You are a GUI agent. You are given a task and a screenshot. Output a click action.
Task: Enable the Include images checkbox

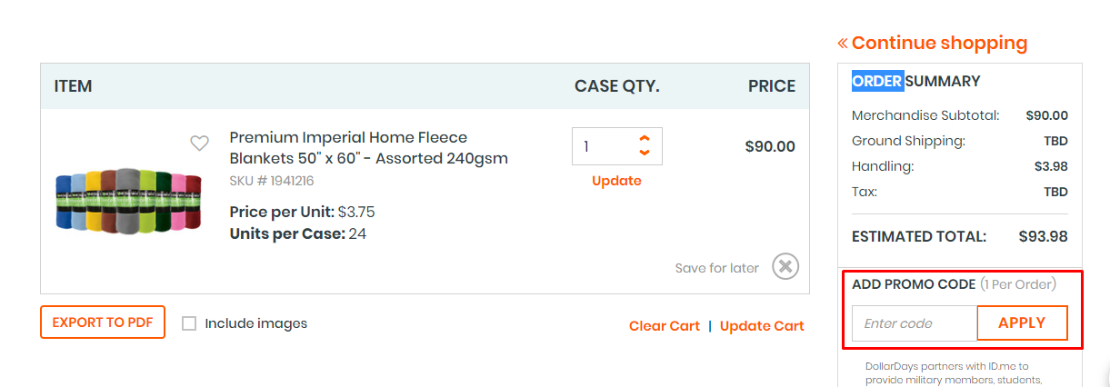189,323
